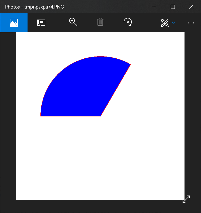The image size is (201, 213).
Task: Click the zoom-in magnifier icon
Action: pyautogui.click(x=73, y=22)
